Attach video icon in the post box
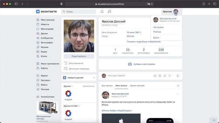This screenshot has width=219, height=123. 160,76
